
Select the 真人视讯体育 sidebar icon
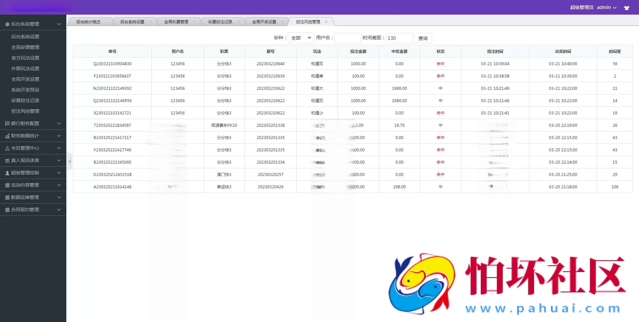pyautogui.click(x=7, y=160)
